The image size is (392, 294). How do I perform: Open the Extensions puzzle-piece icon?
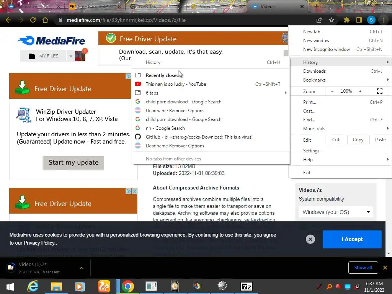(347, 20)
